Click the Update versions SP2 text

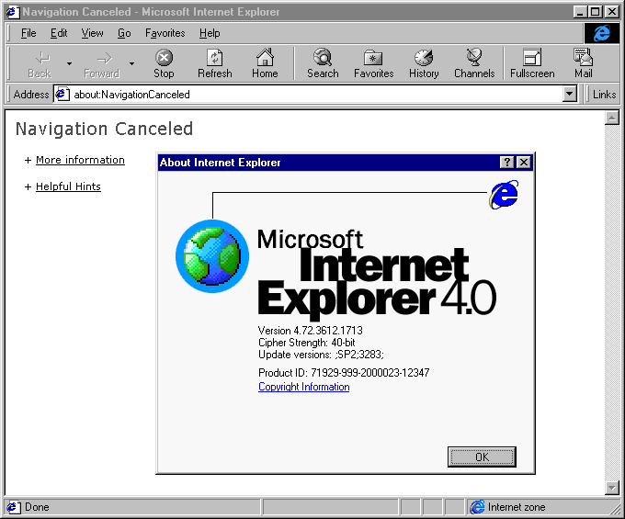pyautogui.click(x=321, y=355)
